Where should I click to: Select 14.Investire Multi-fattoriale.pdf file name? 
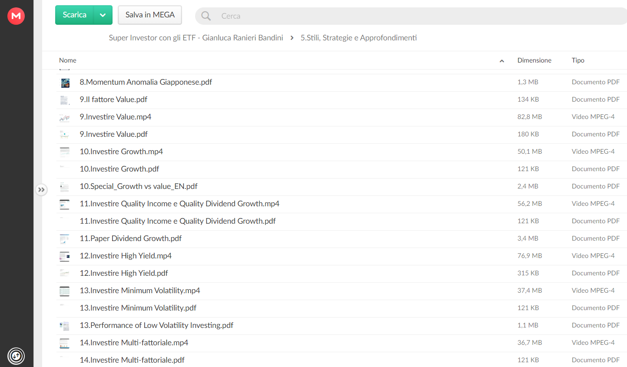(x=132, y=360)
